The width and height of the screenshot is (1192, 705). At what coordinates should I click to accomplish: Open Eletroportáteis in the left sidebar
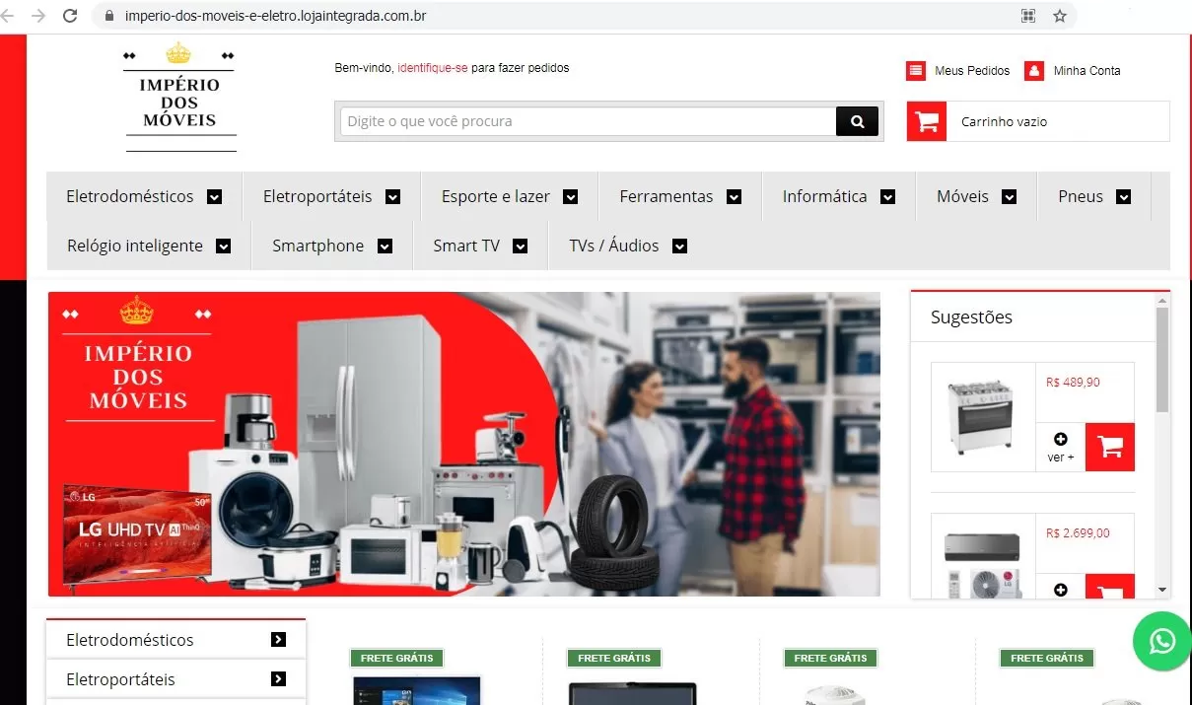tap(175, 679)
